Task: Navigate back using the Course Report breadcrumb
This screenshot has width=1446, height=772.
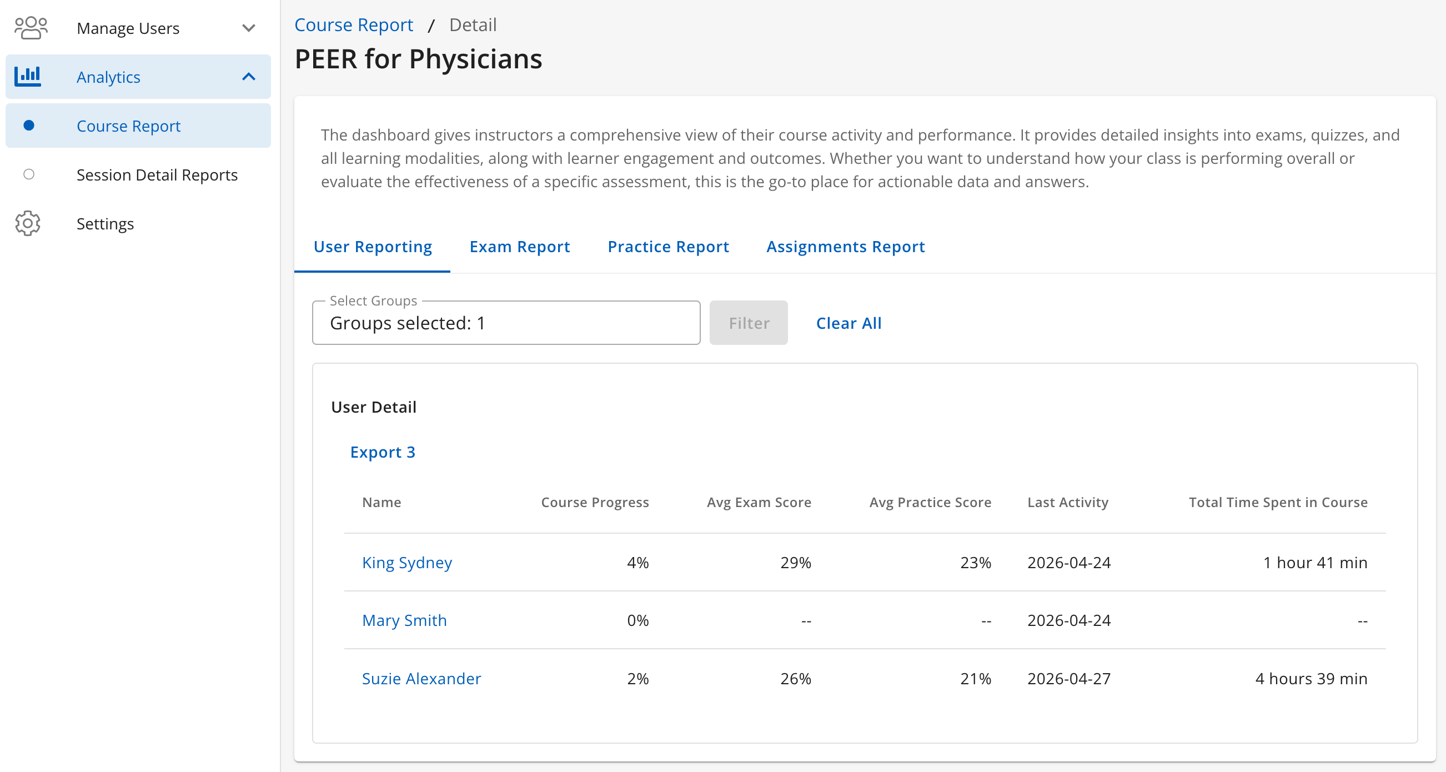Action: (354, 24)
